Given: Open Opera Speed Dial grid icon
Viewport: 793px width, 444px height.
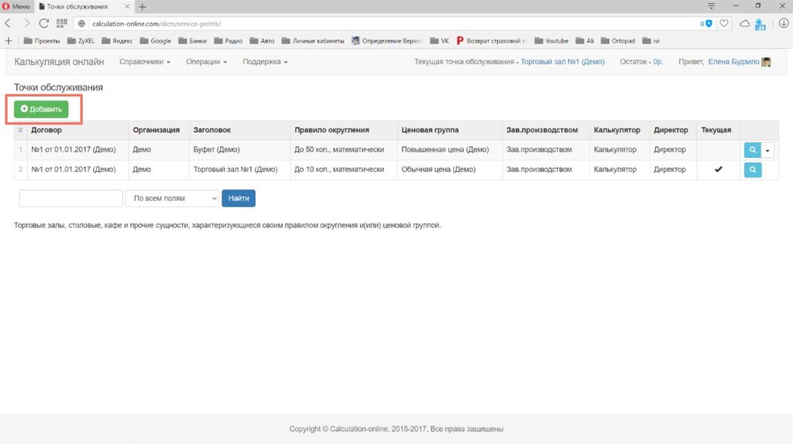Looking at the screenshot, I should [62, 24].
